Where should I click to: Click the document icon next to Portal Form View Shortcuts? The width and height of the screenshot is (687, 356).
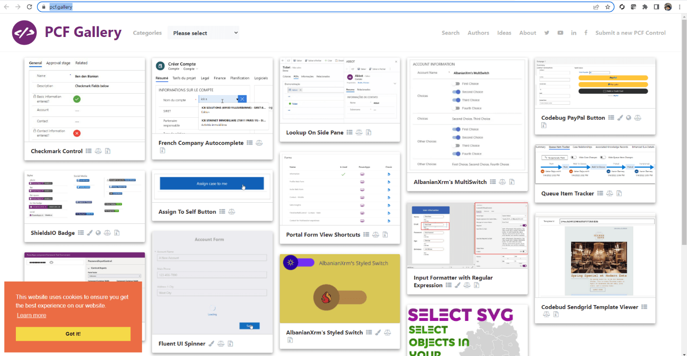pyautogui.click(x=385, y=234)
